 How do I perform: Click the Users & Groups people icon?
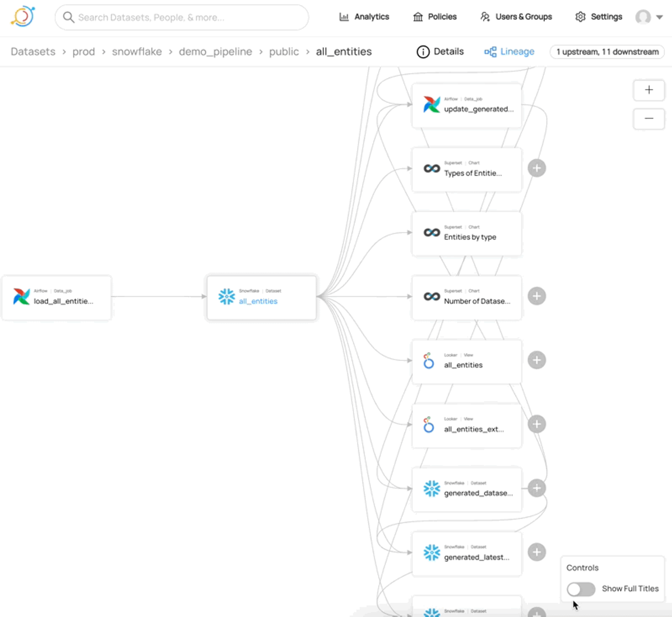(485, 17)
